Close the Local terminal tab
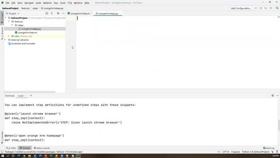Viewport: 280px width, 158px height. pyautogui.click(x=25, y=96)
